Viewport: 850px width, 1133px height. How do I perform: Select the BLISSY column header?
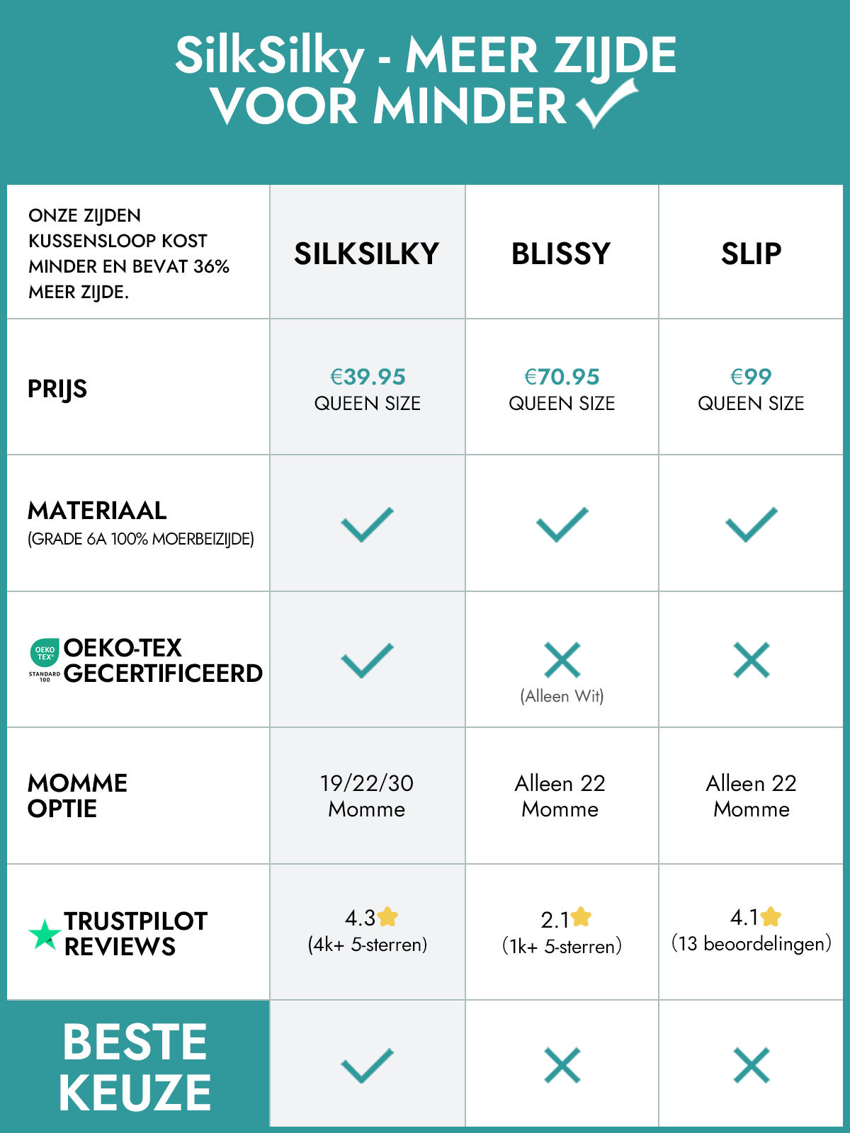pyautogui.click(x=561, y=254)
